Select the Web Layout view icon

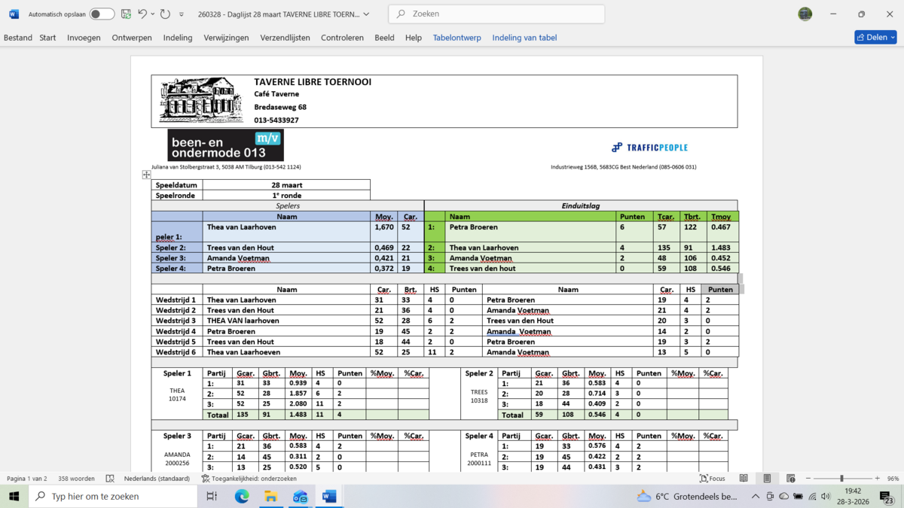tap(790, 479)
